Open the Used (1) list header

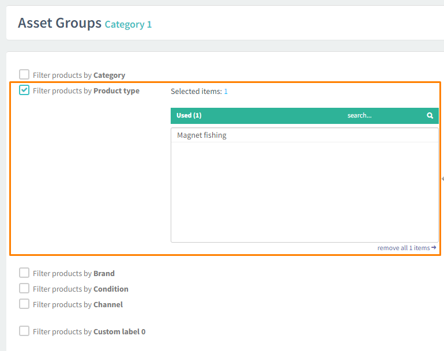tap(189, 116)
